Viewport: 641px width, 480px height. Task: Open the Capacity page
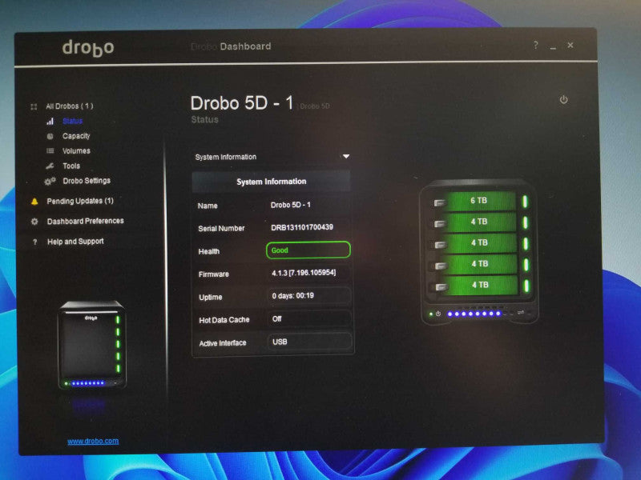76,136
